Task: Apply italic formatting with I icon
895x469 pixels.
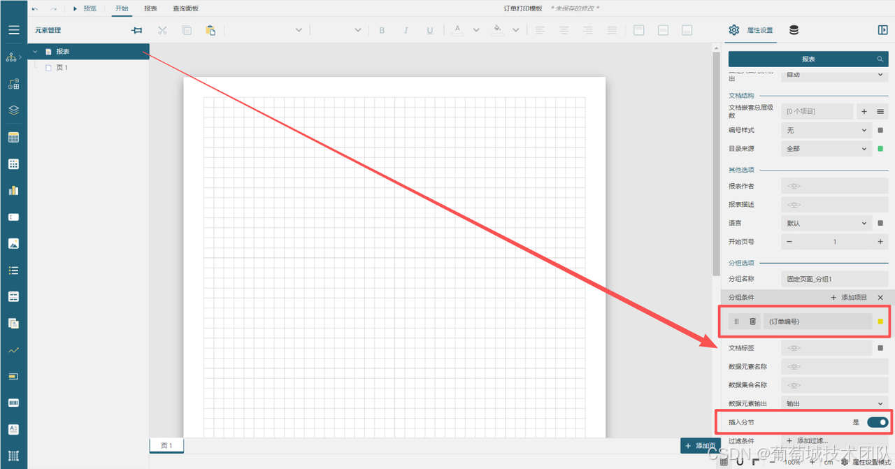Action: click(x=406, y=30)
